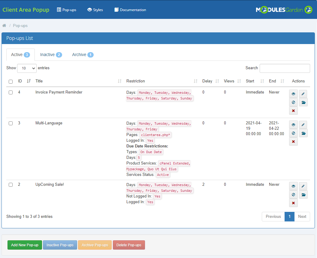The width and height of the screenshot is (317, 258).
Task: Deactivate the Multi-Language pop-up with ban icon
Action: coord(293,133)
